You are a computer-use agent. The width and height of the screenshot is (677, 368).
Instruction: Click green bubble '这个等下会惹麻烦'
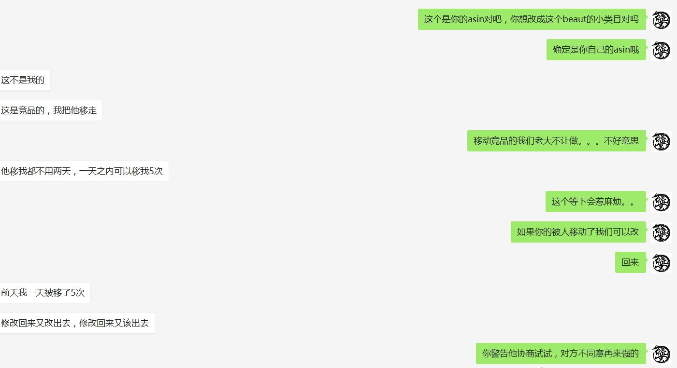click(596, 202)
